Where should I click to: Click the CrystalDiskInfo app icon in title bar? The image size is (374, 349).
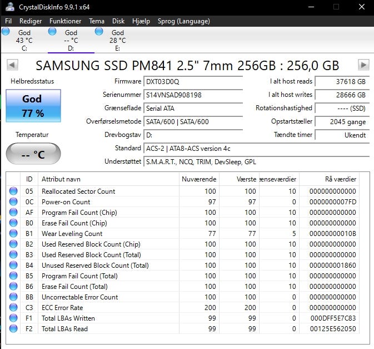10,7
